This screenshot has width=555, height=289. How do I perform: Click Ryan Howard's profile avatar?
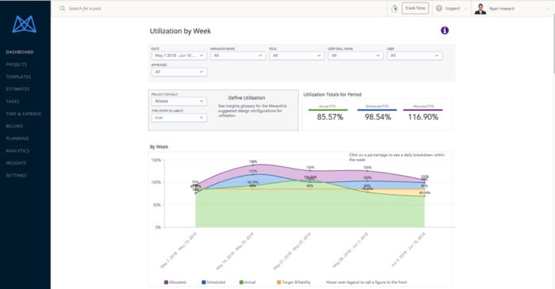pos(480,9)
